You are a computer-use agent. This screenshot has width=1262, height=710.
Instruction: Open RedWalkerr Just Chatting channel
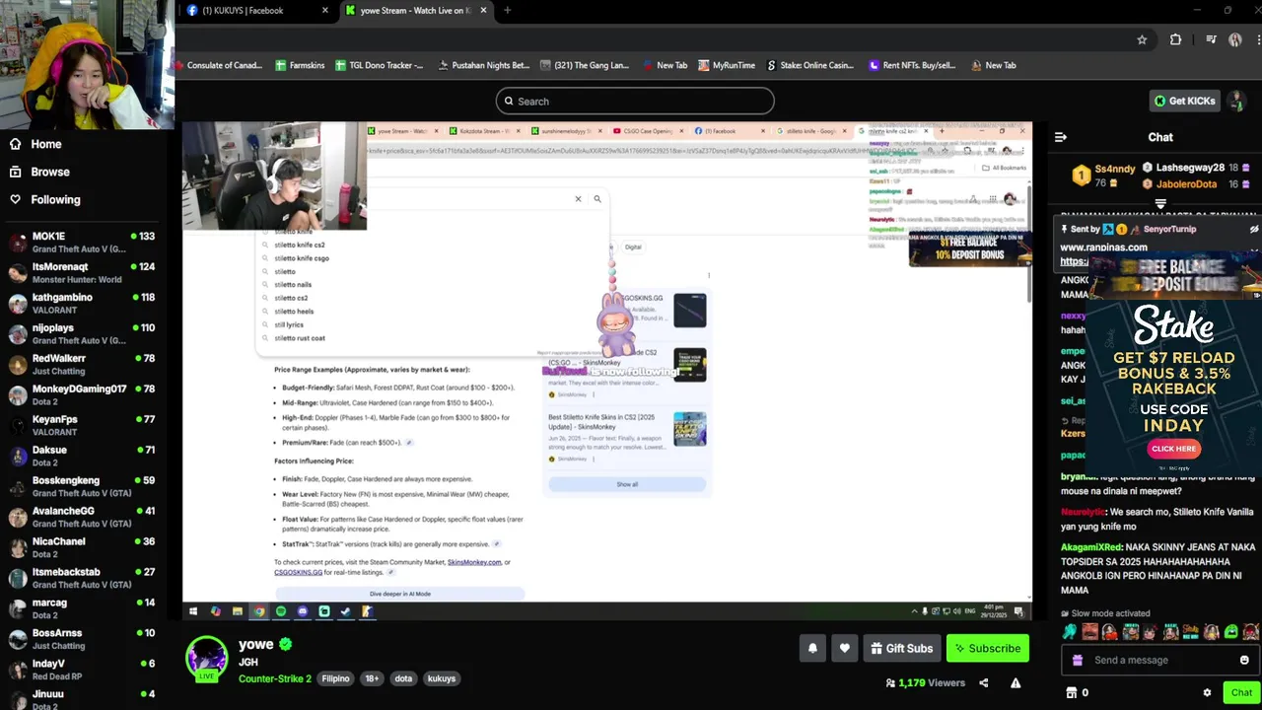81,365
